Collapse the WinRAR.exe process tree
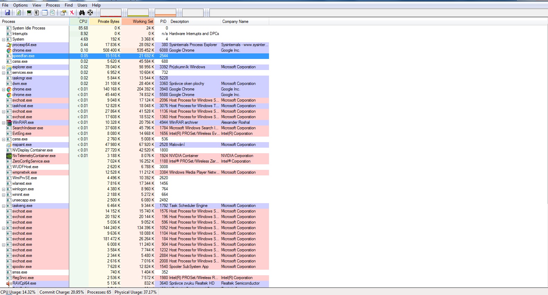This screenshot has width=548, height=295. (x=3, y=123)
